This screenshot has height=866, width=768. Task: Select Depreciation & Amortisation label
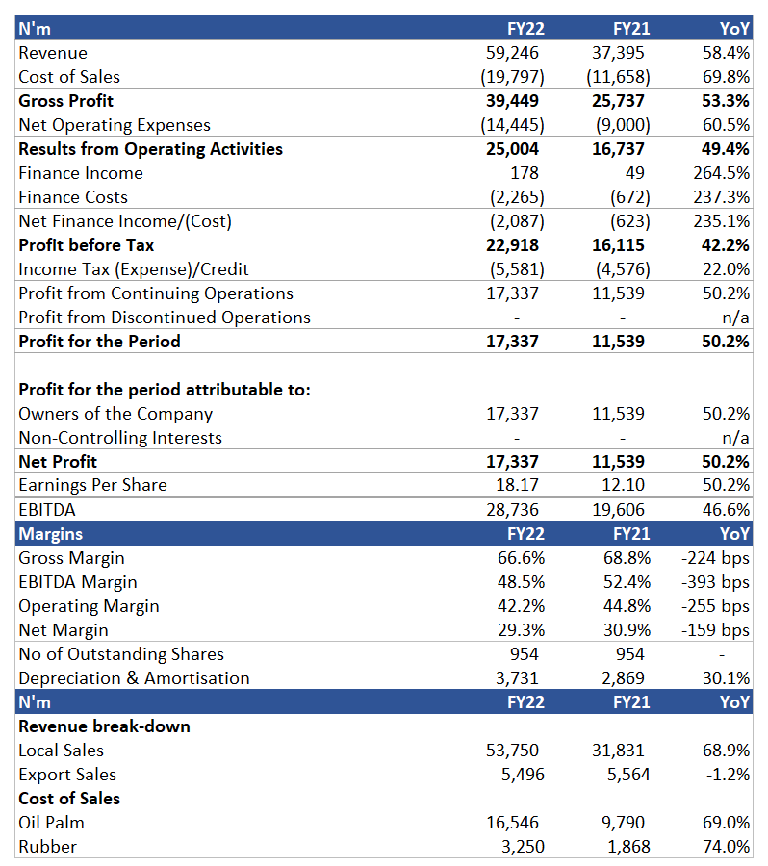pyautogui.click(x=135, y=678)
